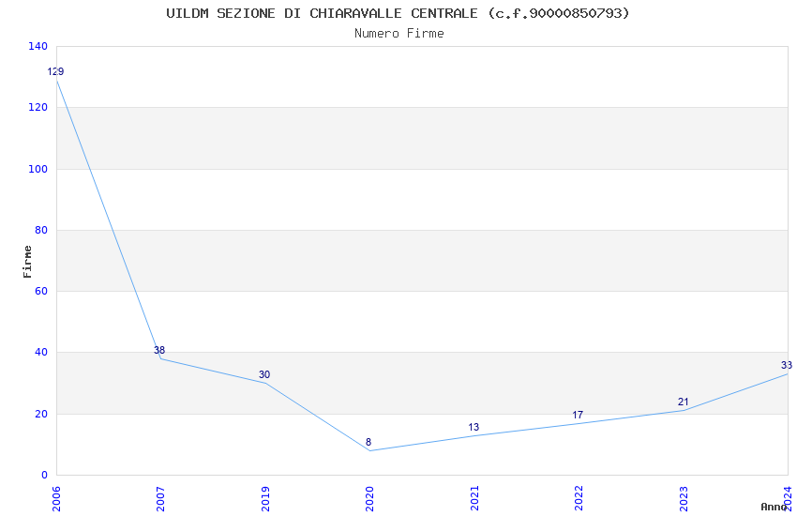This screenshot has width=797, height=516.
Task: Click the x-axis year 2024
Action: coord(789,499)
